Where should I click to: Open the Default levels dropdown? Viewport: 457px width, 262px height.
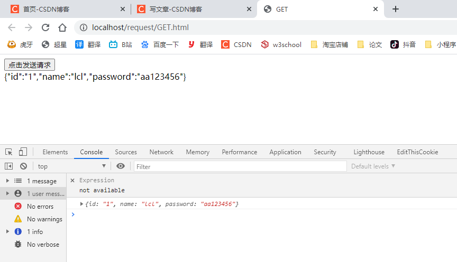tap(373, 166)
